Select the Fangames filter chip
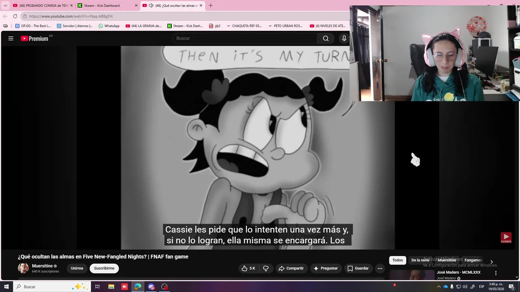The width and height of the screenshot is (520, 292). click(473, 260)
